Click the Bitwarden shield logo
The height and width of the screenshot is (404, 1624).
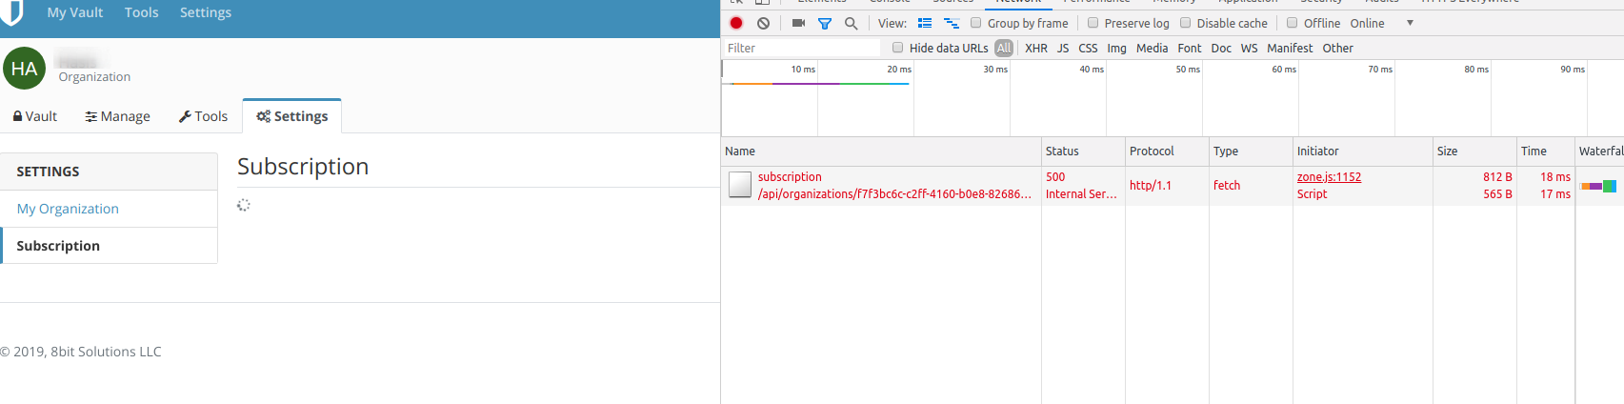pyautogui.click(x=11, y=12)
